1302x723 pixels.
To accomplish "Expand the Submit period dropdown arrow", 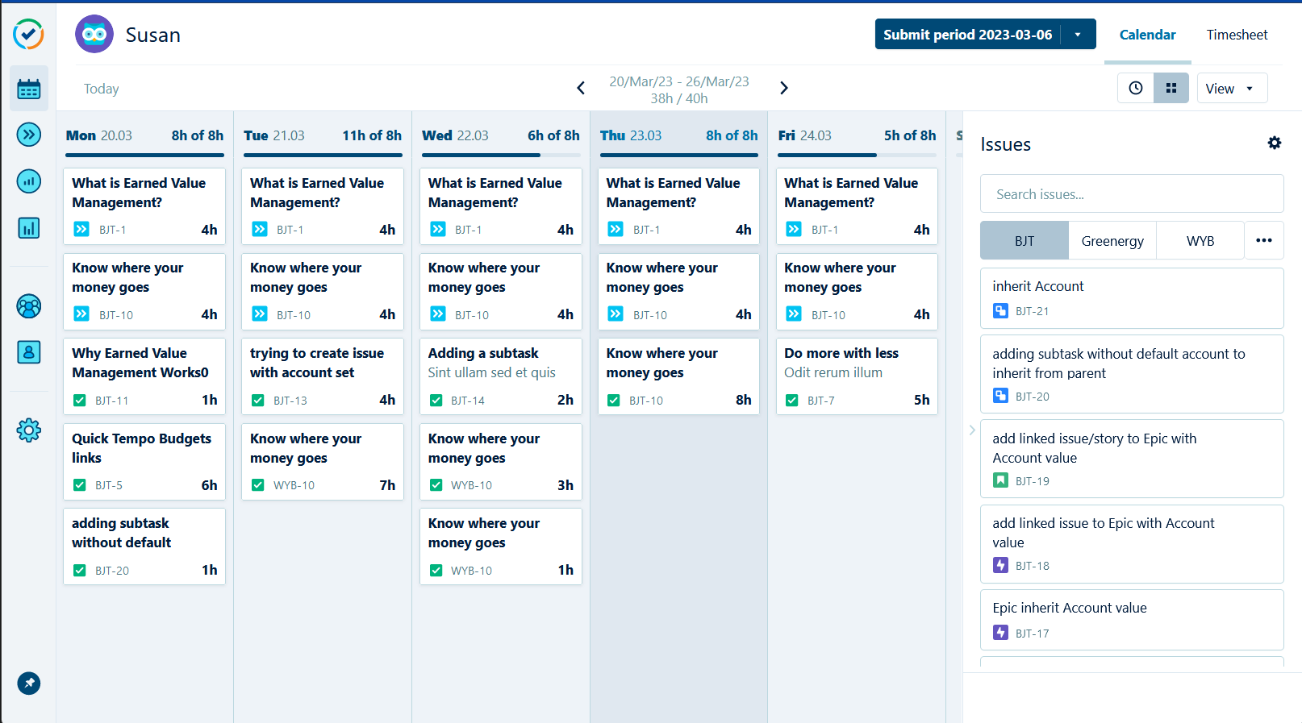I will coord(1078,35).
